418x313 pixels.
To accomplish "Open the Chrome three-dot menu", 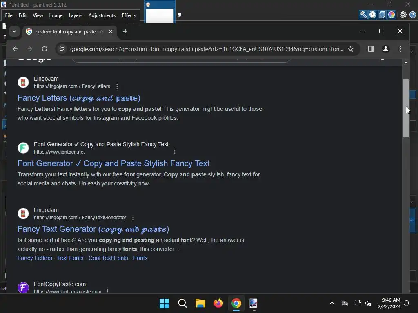I will point(400,49).
